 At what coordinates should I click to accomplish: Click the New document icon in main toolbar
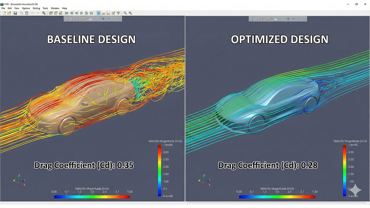4,13
